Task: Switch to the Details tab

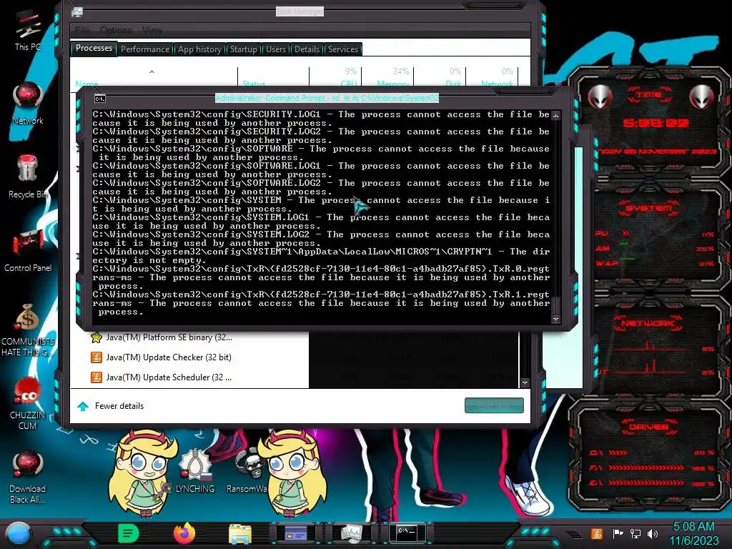Action: tap(307, 49)
